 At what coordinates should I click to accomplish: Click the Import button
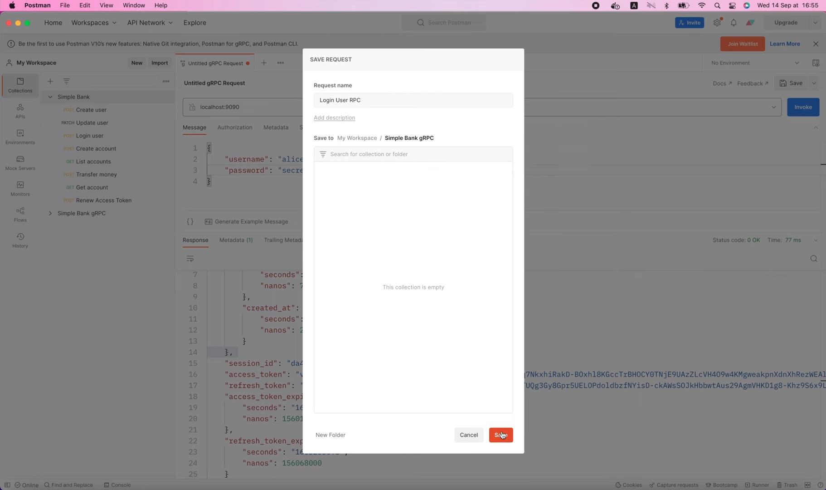[160, 63]
